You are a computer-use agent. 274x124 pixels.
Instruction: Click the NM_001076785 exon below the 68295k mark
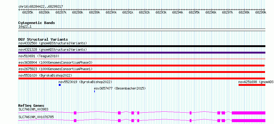click(x=191, y=121)
